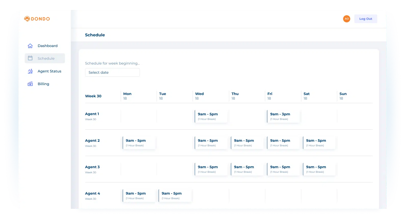Click the Log Out button
The height and width of the screenshot is (219, 405).
point(366,19)
